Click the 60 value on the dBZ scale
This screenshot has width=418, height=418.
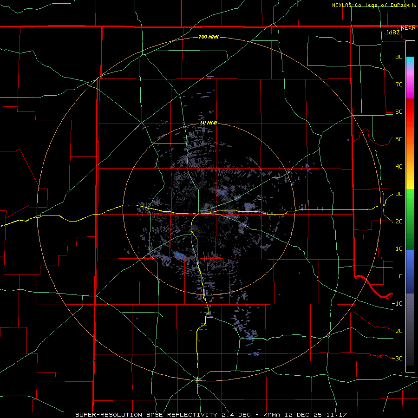399,111
